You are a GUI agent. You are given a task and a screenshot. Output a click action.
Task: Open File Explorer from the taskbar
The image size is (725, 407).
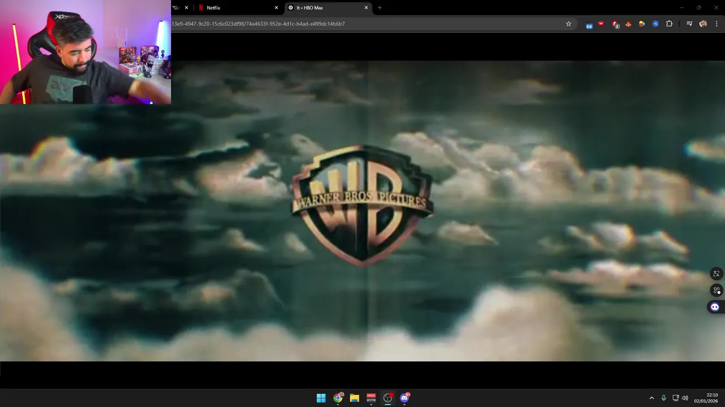[x=355, y=398]
